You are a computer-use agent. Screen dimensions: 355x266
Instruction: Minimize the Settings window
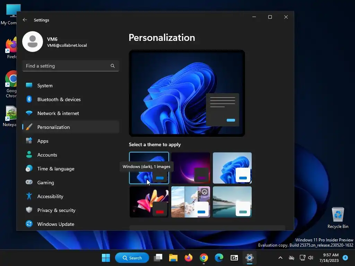(x=254, y=17)
